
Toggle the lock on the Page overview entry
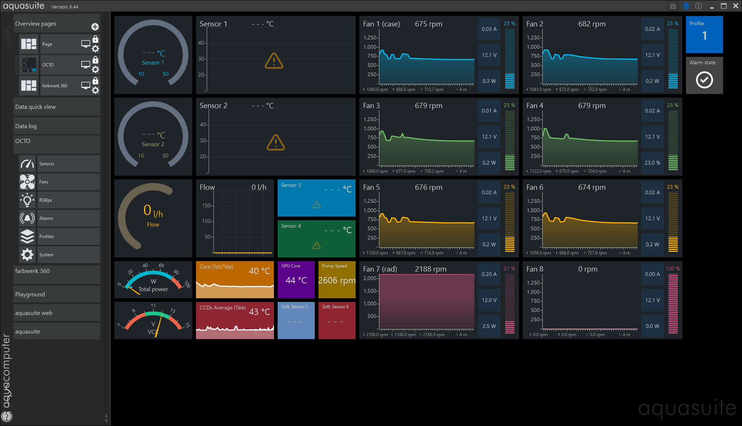coord(95,39)
